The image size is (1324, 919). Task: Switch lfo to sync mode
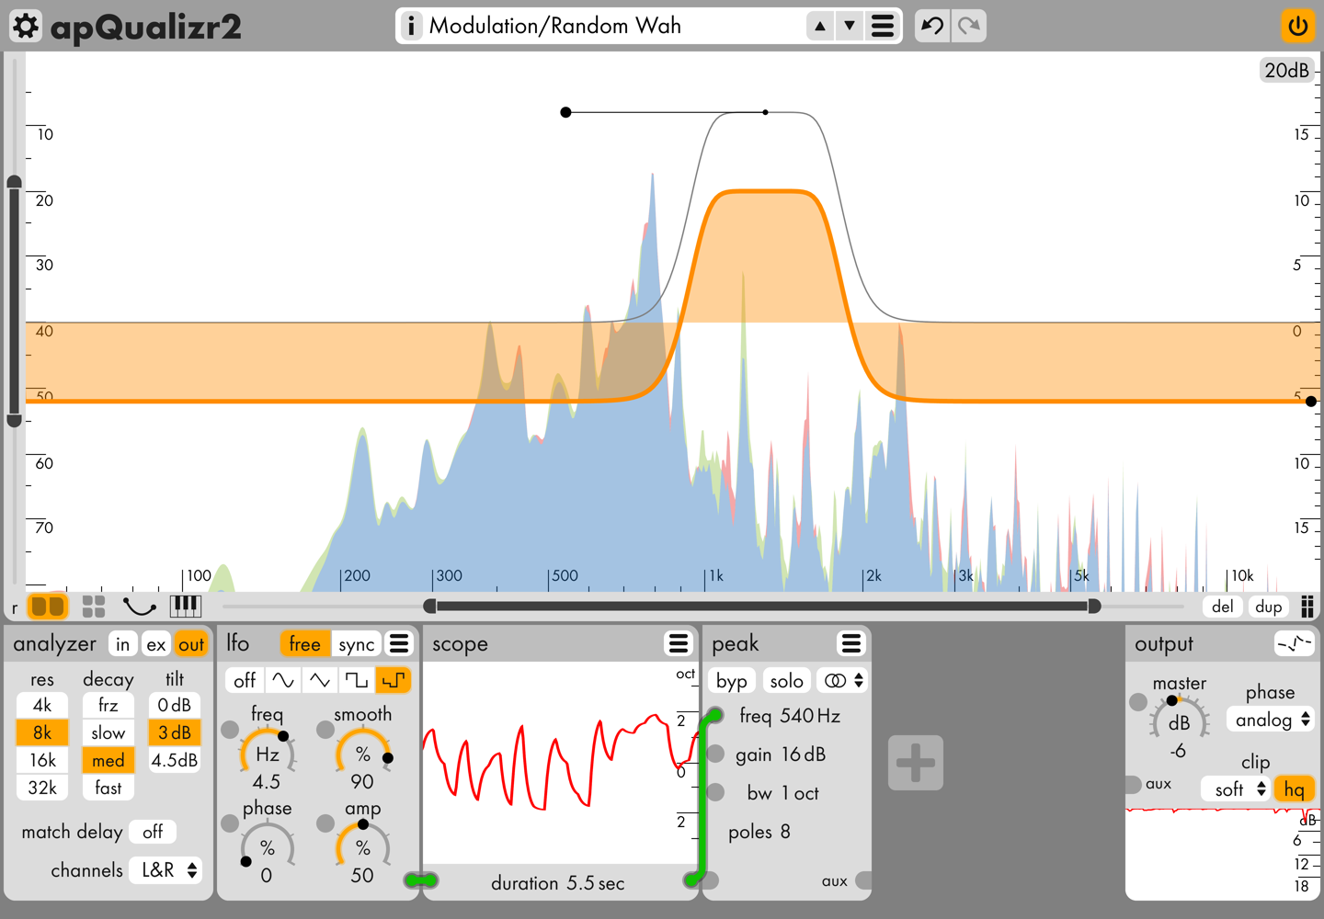click(357, 644)
